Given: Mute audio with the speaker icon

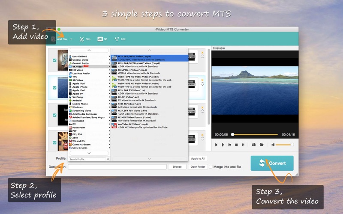Looking at the screenshot, I should pyautogui.click(x=273, y=145).
